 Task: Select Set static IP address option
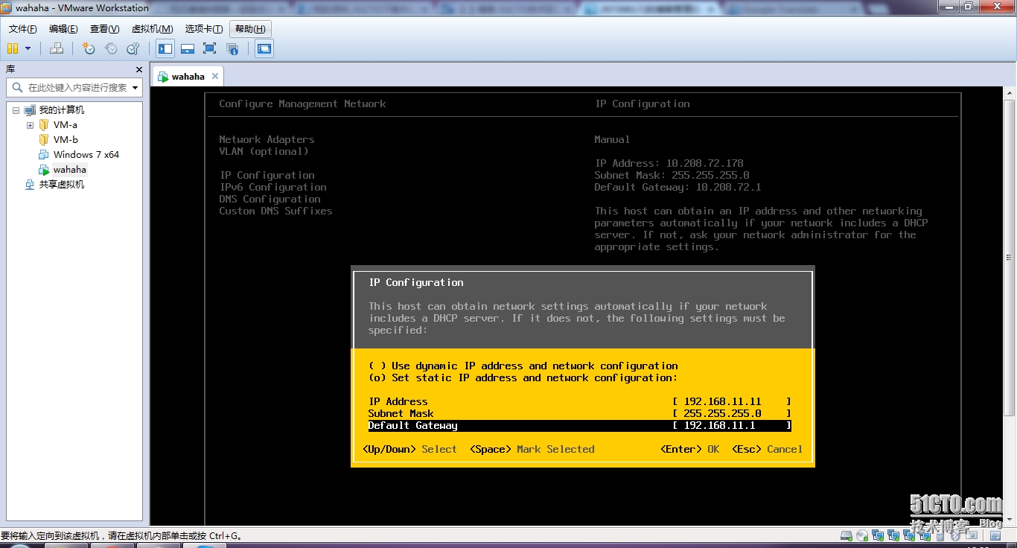click(x=523, y=377)
